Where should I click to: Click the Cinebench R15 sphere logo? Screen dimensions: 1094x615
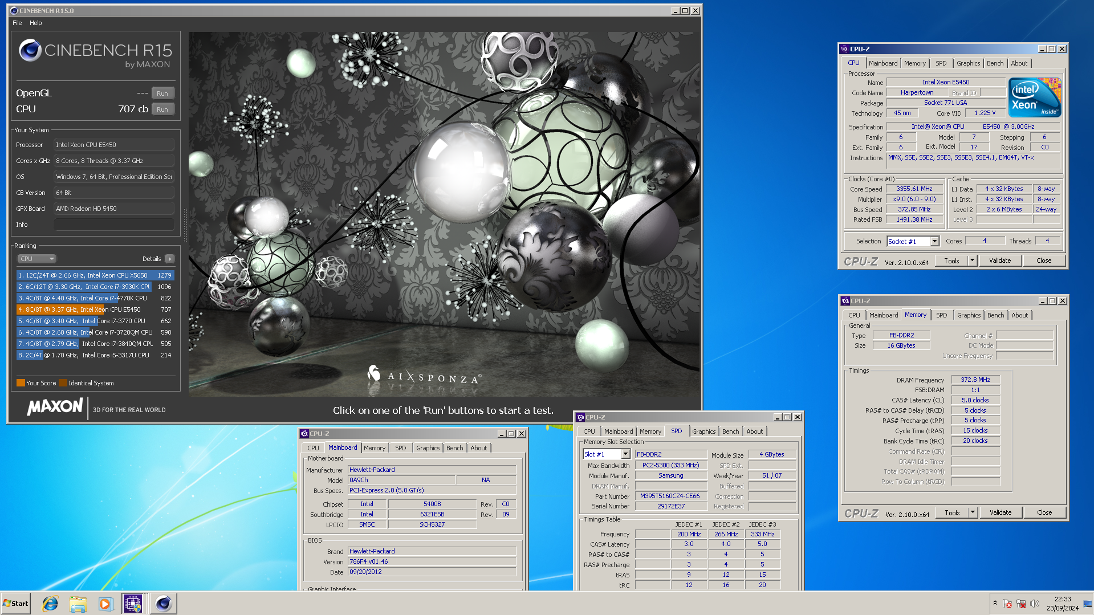pyautogui.click(x=30, y=50)
